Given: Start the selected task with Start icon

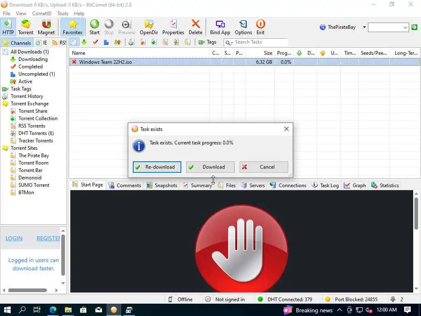Looking at the screenshot, I should coord(95,27).
